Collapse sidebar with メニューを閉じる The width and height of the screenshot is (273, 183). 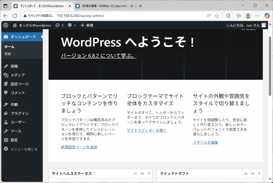pos(24,149)
